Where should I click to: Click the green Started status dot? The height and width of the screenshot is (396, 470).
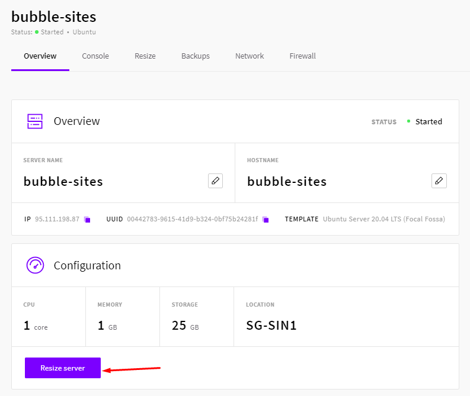click(408, 121)
